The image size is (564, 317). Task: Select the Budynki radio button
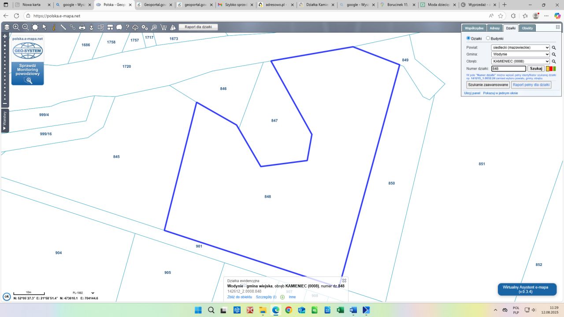tap(488, 38)
